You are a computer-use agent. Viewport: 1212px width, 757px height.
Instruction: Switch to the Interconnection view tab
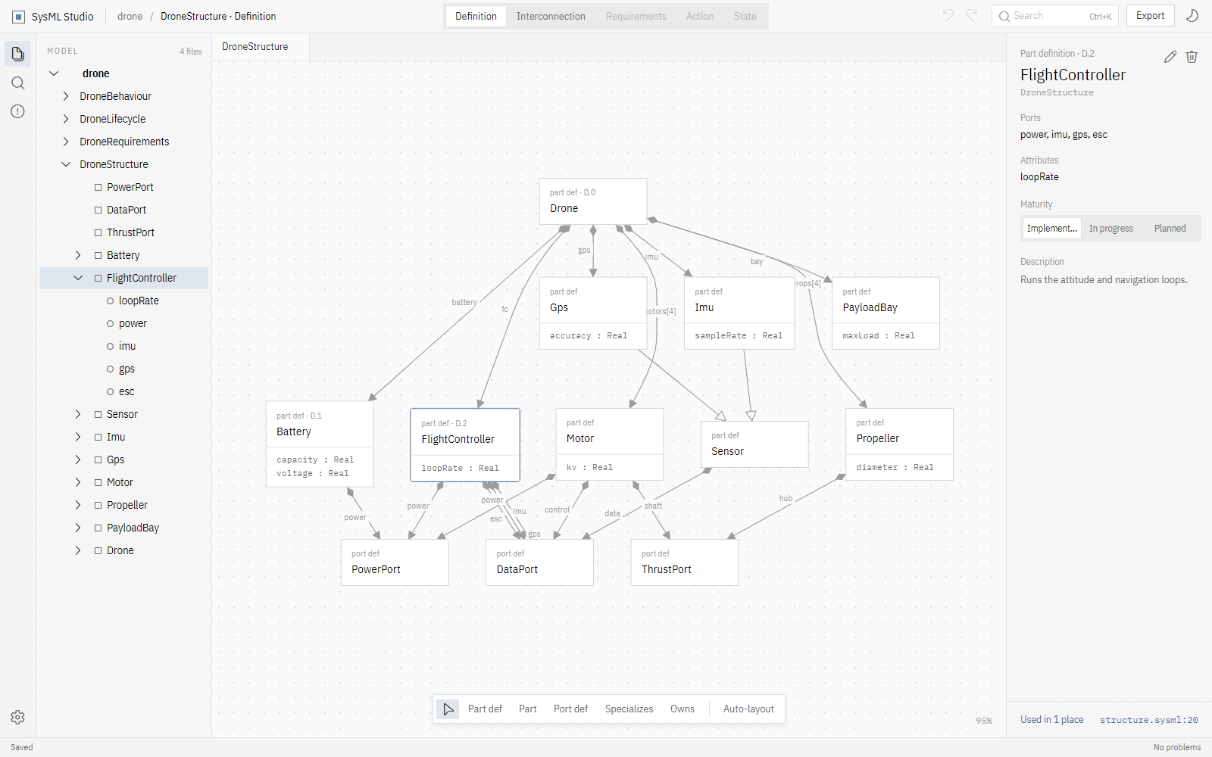tap(551, 16)
